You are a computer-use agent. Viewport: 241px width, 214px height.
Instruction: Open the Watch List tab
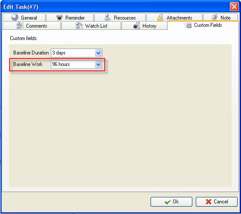[x=91, y=26]
